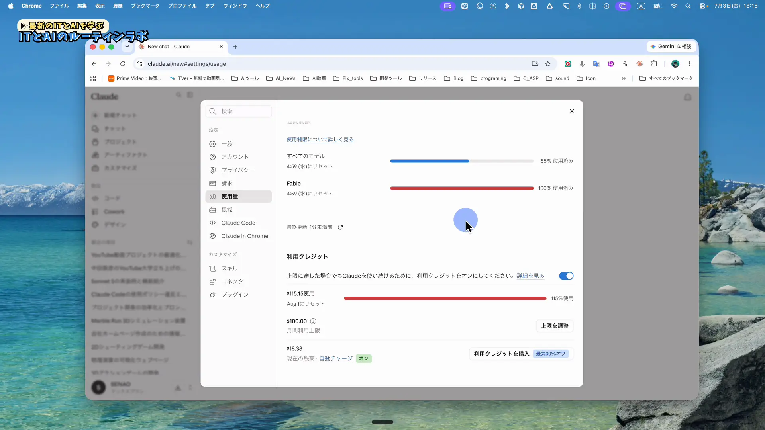
Task: Expand the sound bookmark folder
Action: pos(557,78)
